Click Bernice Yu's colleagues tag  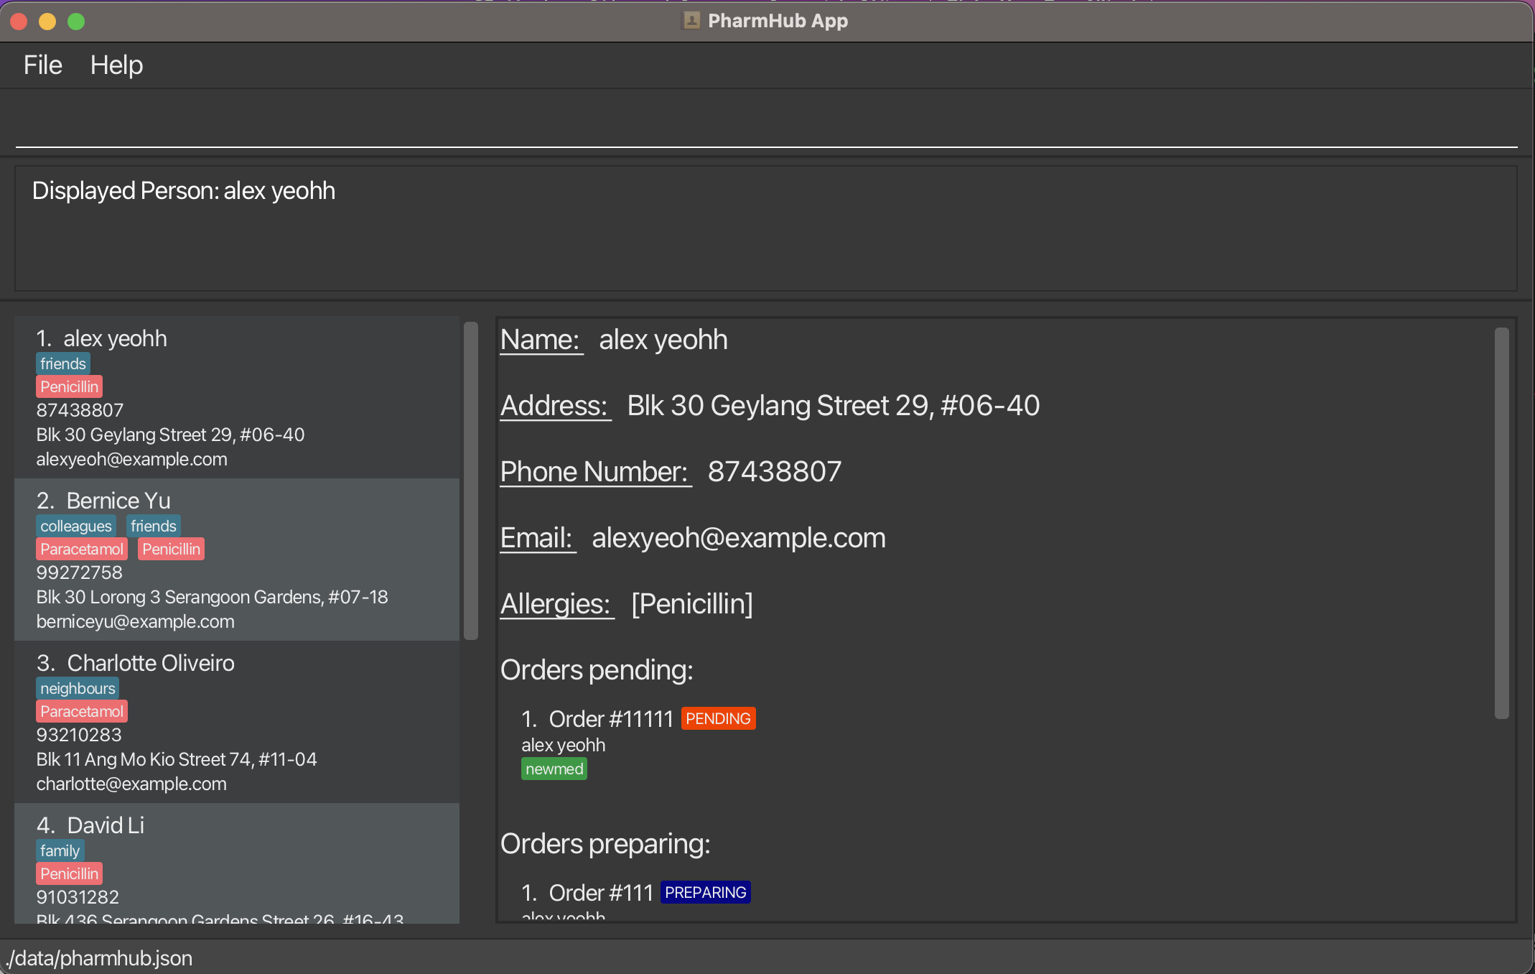click(76, 527)
